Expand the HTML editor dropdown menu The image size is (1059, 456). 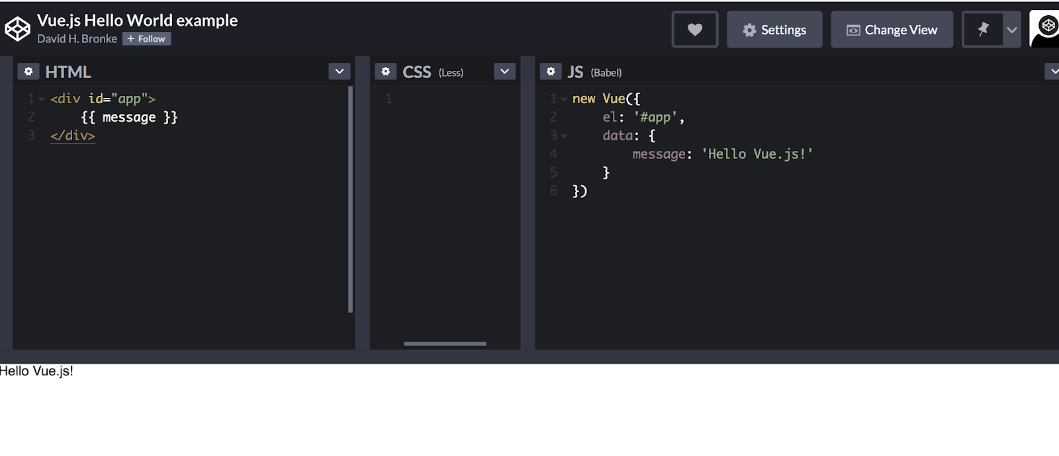[340, 71]
